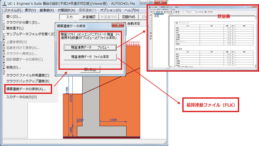Go to previous page in preview toolbar
The width and height of the screenshot is (259, 146).
(x=167, y=12)
